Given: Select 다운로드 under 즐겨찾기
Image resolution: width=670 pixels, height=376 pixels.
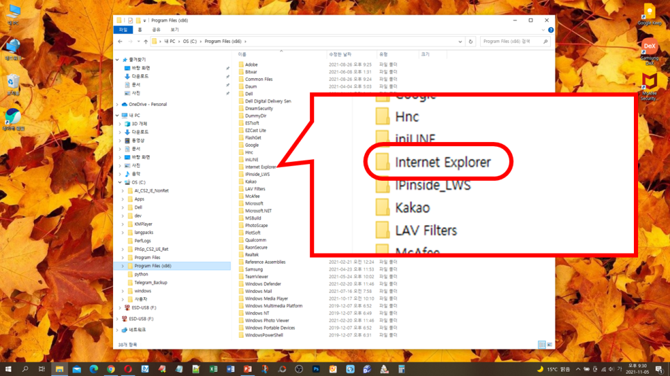Looking at the screenshot, I should click(140, 76).
